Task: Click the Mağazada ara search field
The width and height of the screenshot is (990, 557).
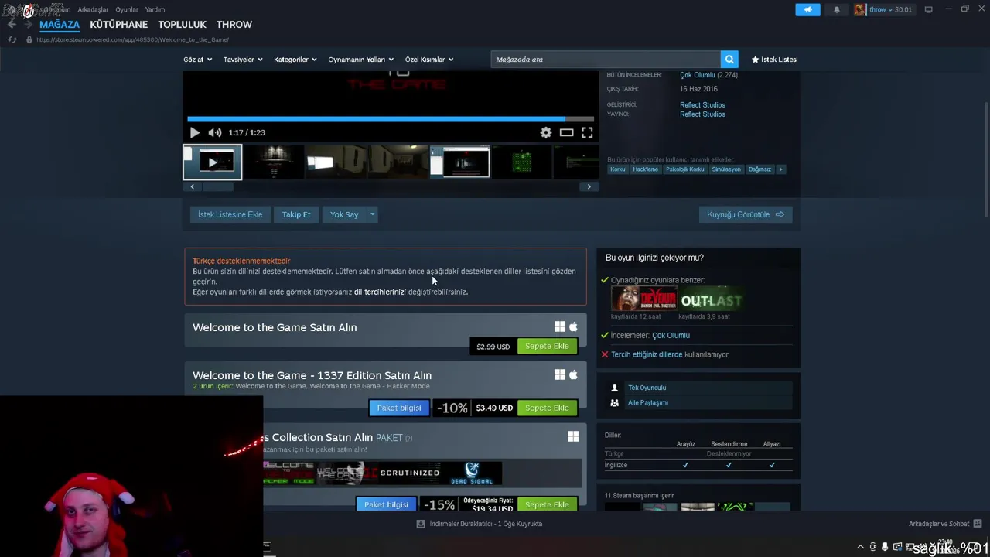Action: tap(606, 60)
